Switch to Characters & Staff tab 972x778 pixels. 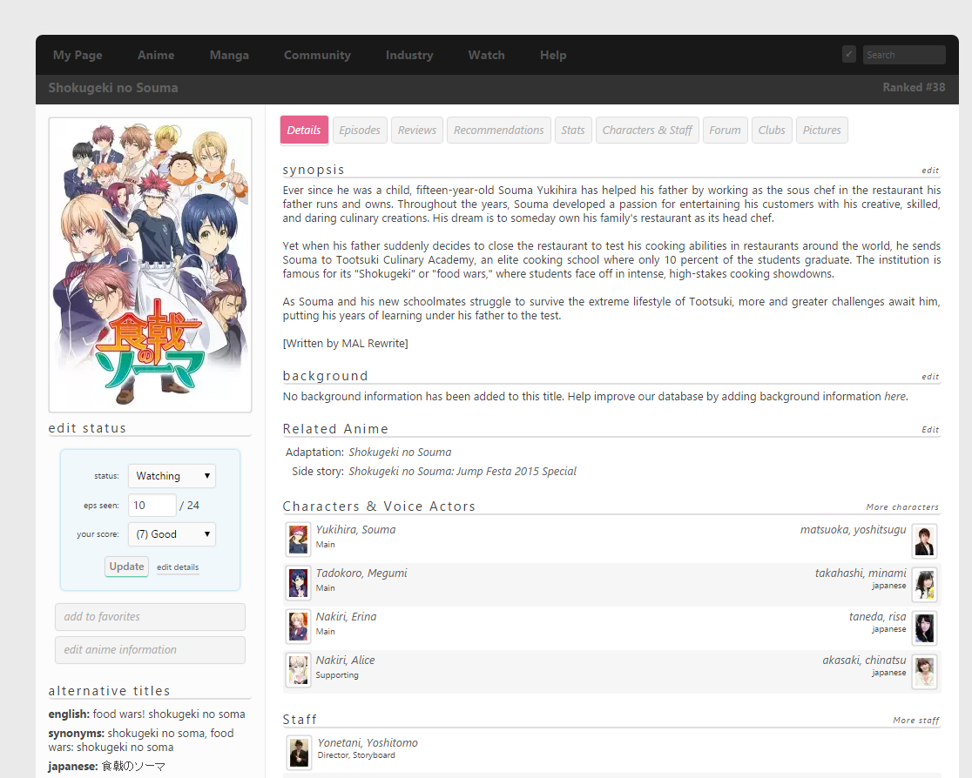pyautogui.click(x=647, y=130)
